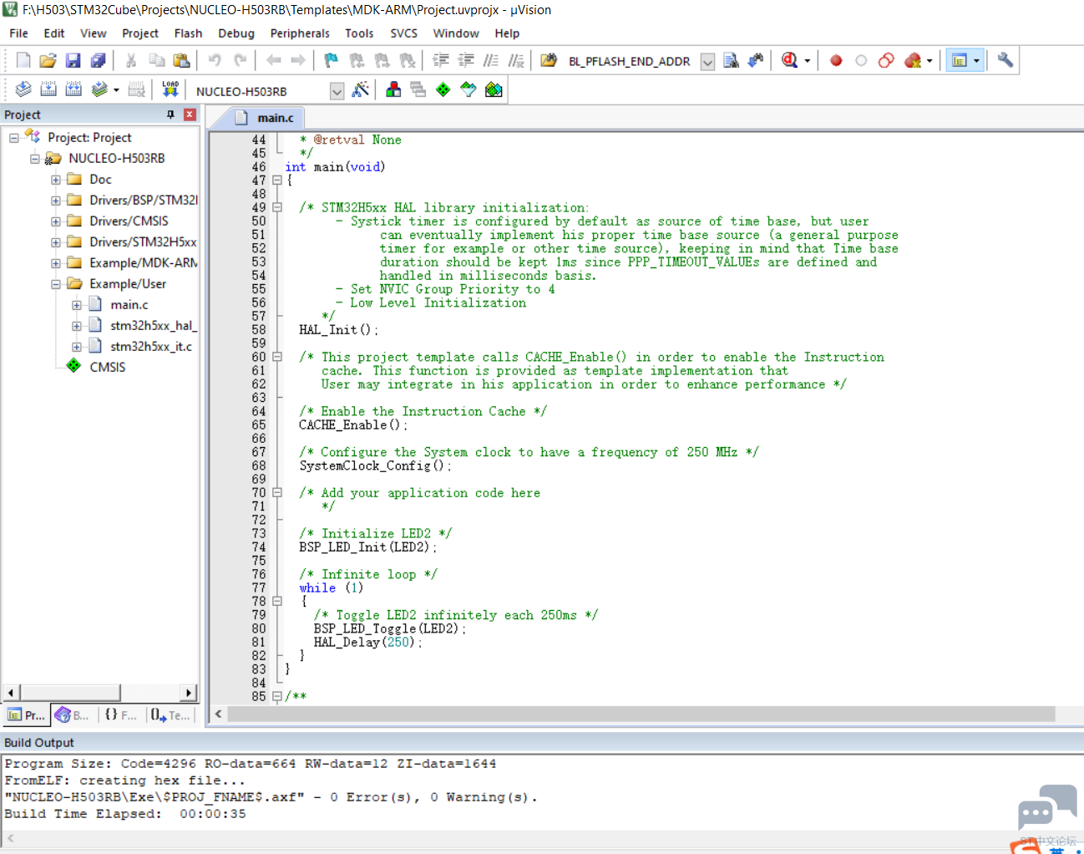Expand the main.c tree node

click(77, 305)
